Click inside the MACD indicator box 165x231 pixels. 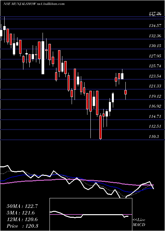coord(91,214)
